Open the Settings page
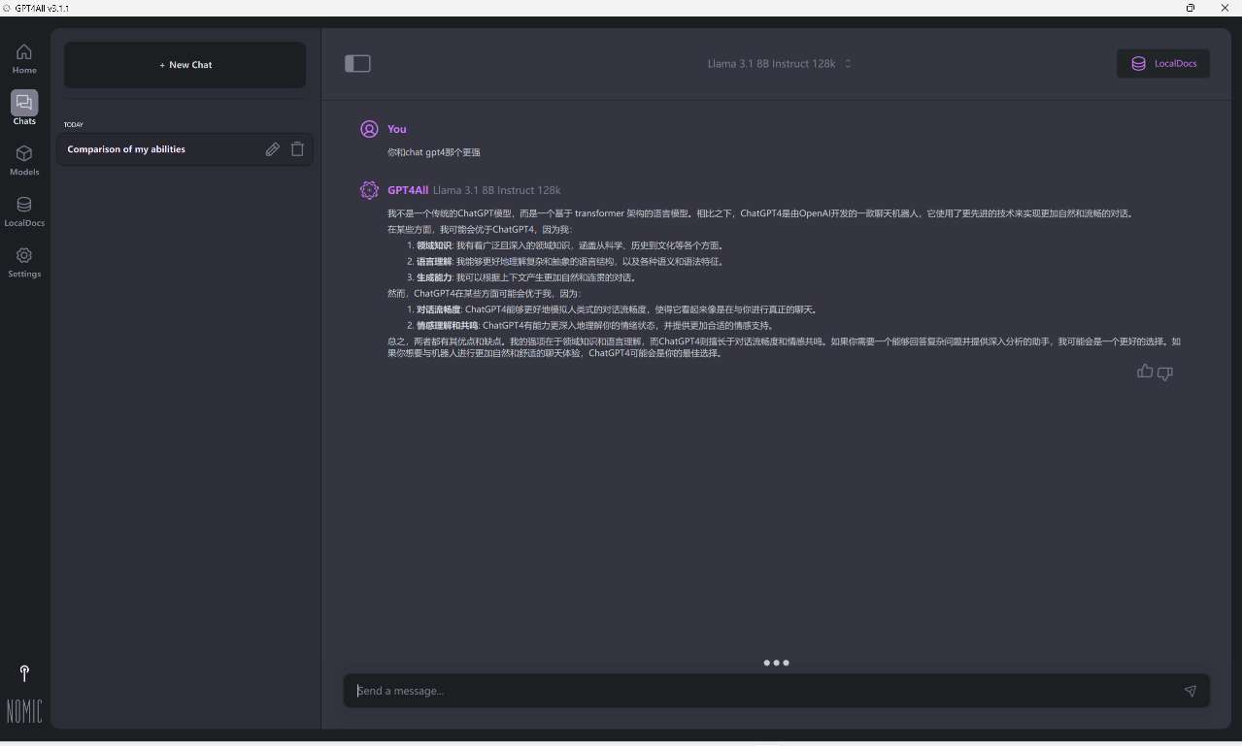Screen dimensions: 1242x746 pos(24,262)
